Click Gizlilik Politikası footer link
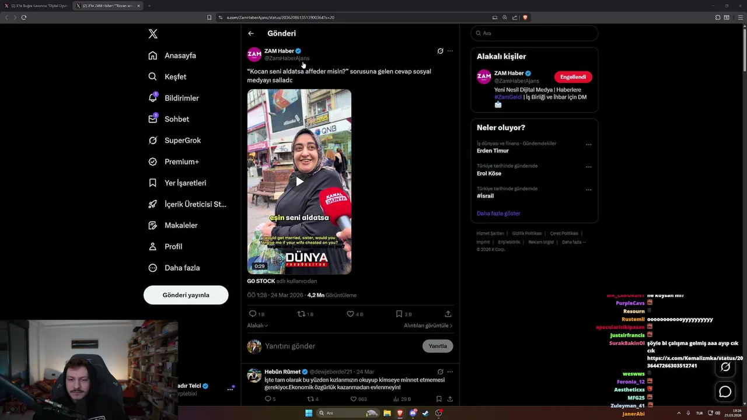The height and width of the screenshot is (420, 747). (x=527, y=233)
